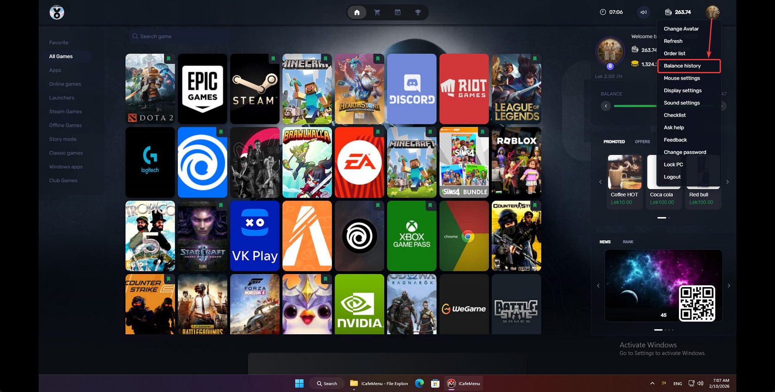Show the Online games category

[65, 84]
